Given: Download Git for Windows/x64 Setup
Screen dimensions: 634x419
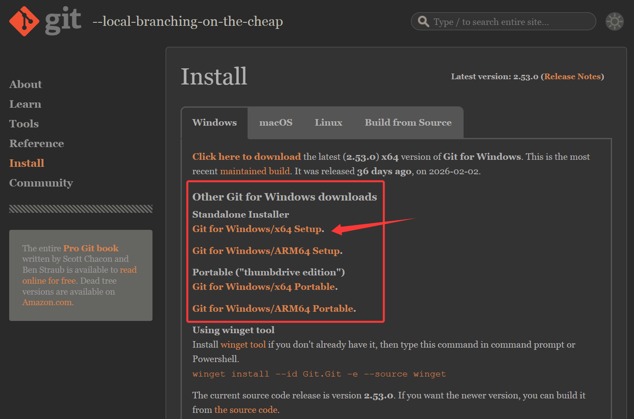Looking at the screenshot, I should click(257, 229).
